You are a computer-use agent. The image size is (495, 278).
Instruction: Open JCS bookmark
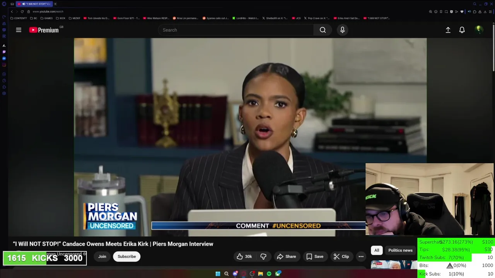pos(296,18)
